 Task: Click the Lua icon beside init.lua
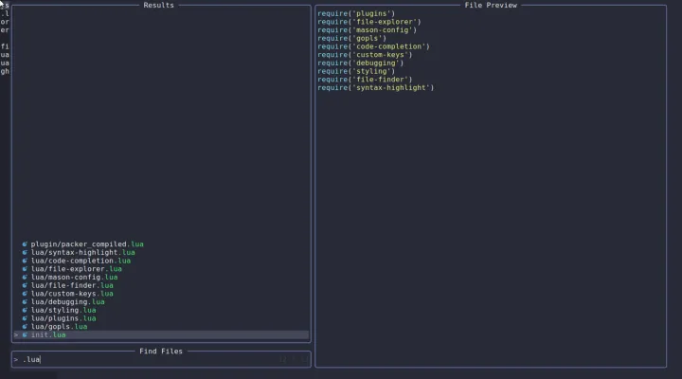[25, 335]
